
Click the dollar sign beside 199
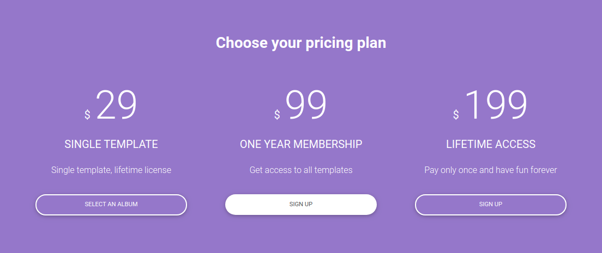pos(456,115)
